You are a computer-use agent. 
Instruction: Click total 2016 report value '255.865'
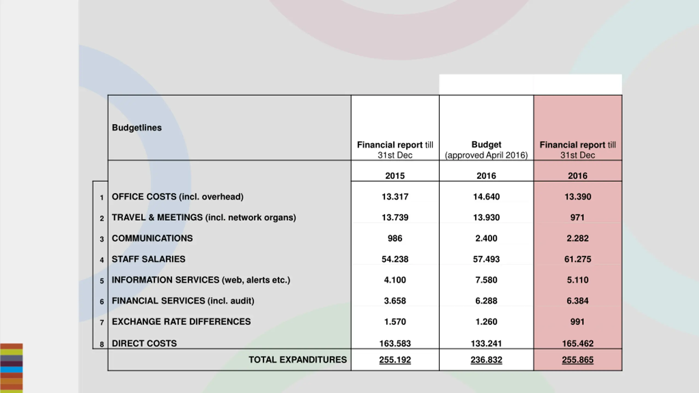pyautogui.click(x=578, y=360)
